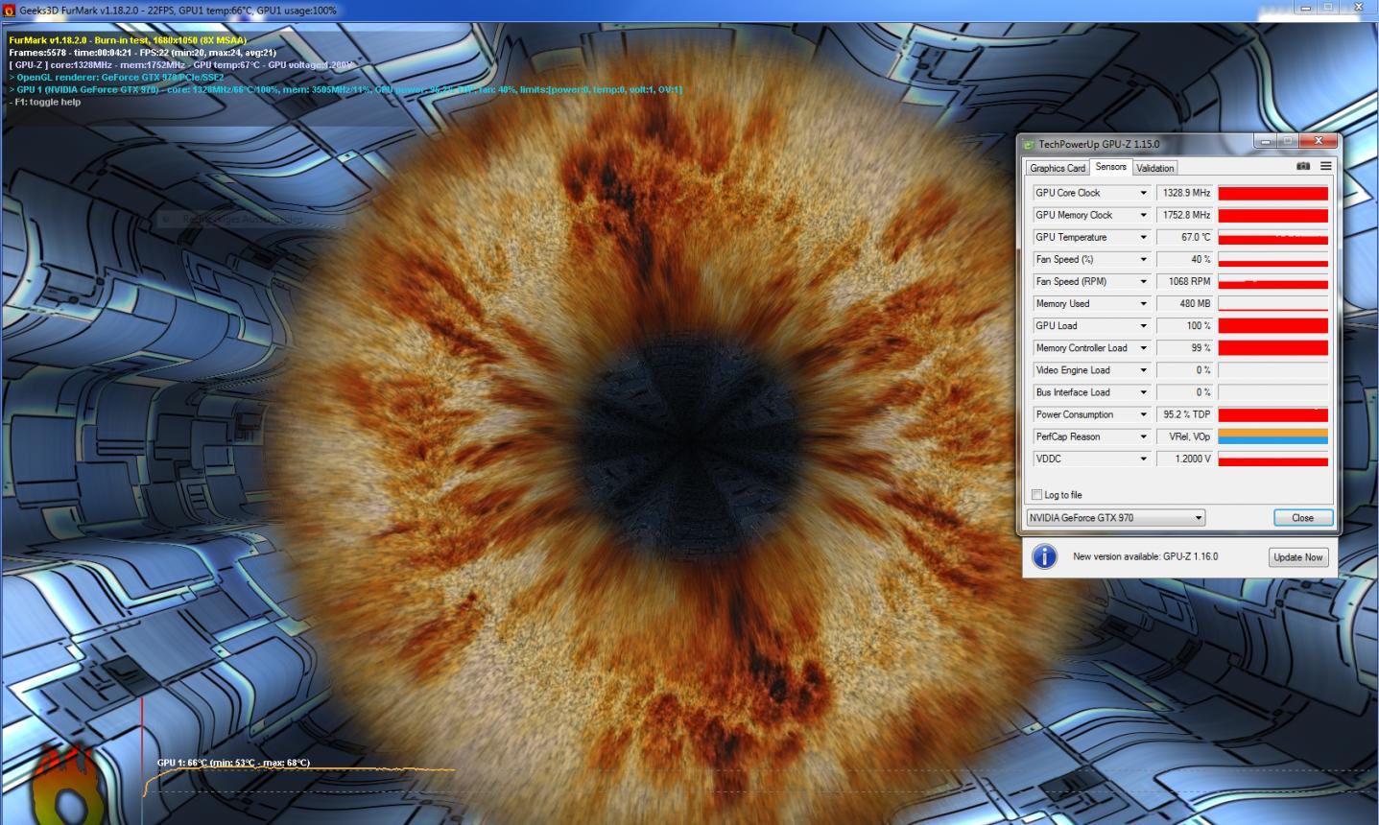This screenshot has height=825, width=1379.
Task: Click the F1: toggle help line in FurMark
Action: click(45, 102)
